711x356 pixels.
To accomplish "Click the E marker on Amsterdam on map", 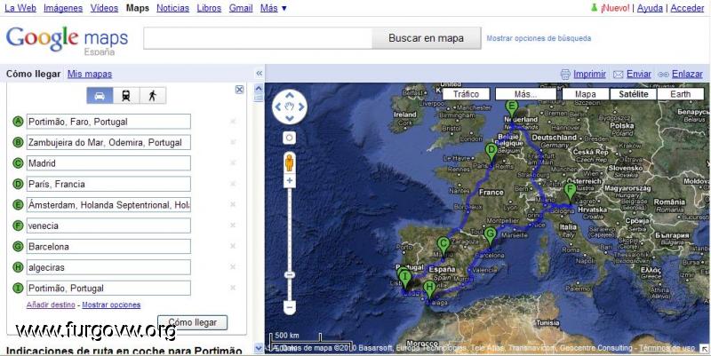I will click(x=512, y=109).
